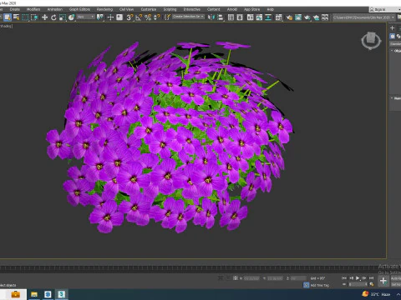Open the Modifiers menu
The image size is (401, 300).
[33, 9]
